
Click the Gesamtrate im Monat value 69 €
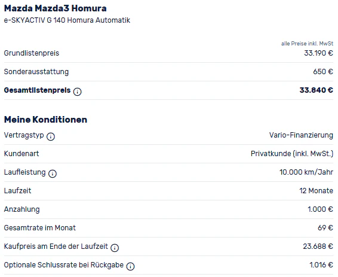pos(325,228)
